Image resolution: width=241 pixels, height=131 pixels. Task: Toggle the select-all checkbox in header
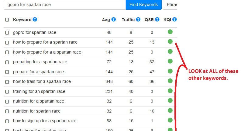click(x=7, y=20)
